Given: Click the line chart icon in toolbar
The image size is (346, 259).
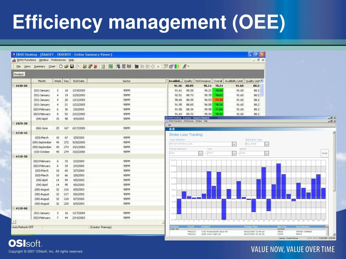Looking at the screenshot, I should point(166,66).
